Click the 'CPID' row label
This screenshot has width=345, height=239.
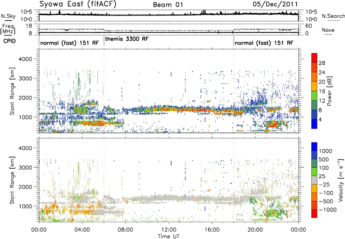click(9, 41)
